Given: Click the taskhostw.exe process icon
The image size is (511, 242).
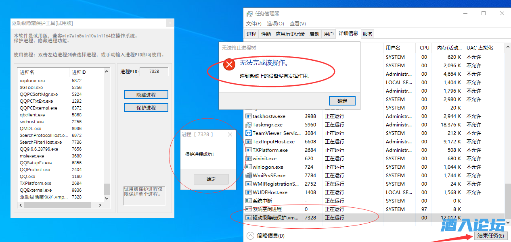Looking at the screenshot, I should (249, 116).
